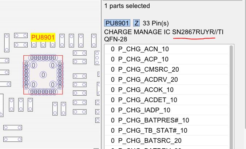
Task: Click the '1 parts selected' text
Action: pos(127,6)
